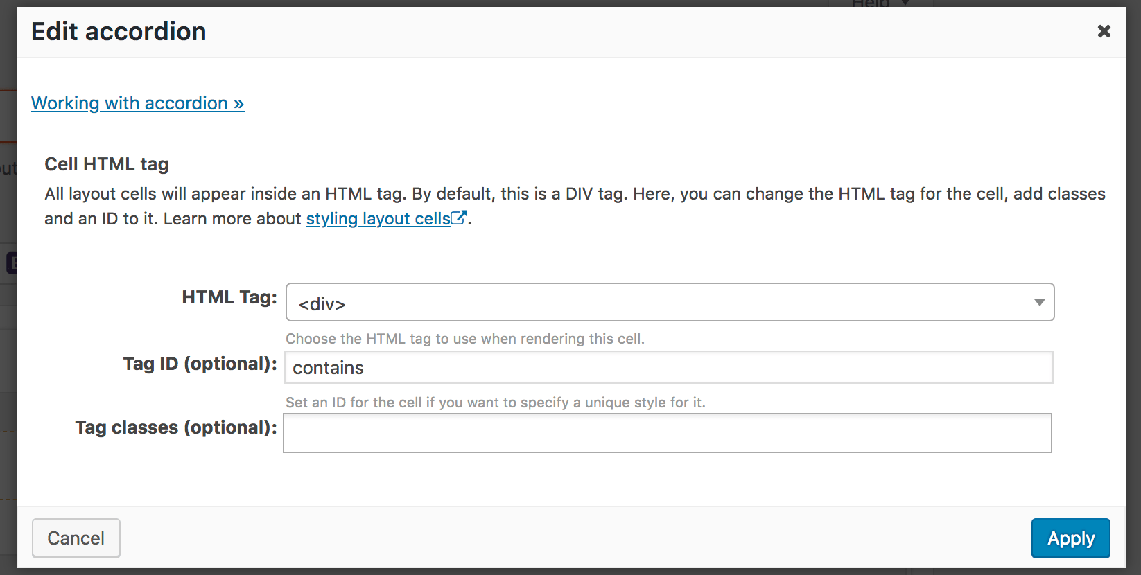The height and width of the screenshot is (575, 1141).
Task: Click the 'HTML Tag:' field label
Action: (x=229, y=297)
